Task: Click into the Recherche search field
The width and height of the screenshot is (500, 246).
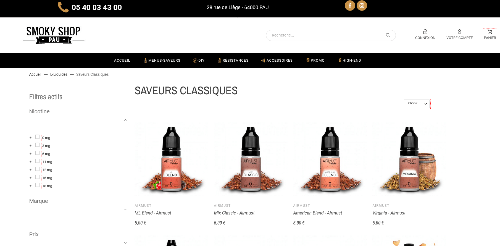Action: point(326,35)
